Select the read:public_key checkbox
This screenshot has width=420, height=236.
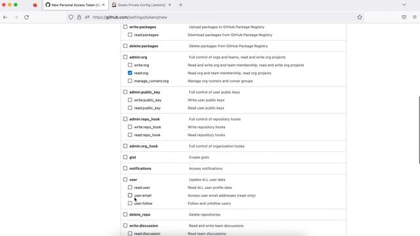tap(130, 108)
